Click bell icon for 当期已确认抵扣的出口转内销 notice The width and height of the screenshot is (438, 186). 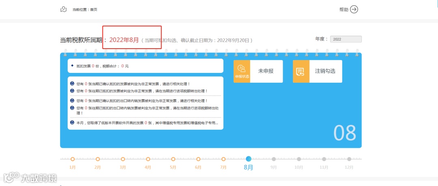pyautogui.click(x=72, y=100)
